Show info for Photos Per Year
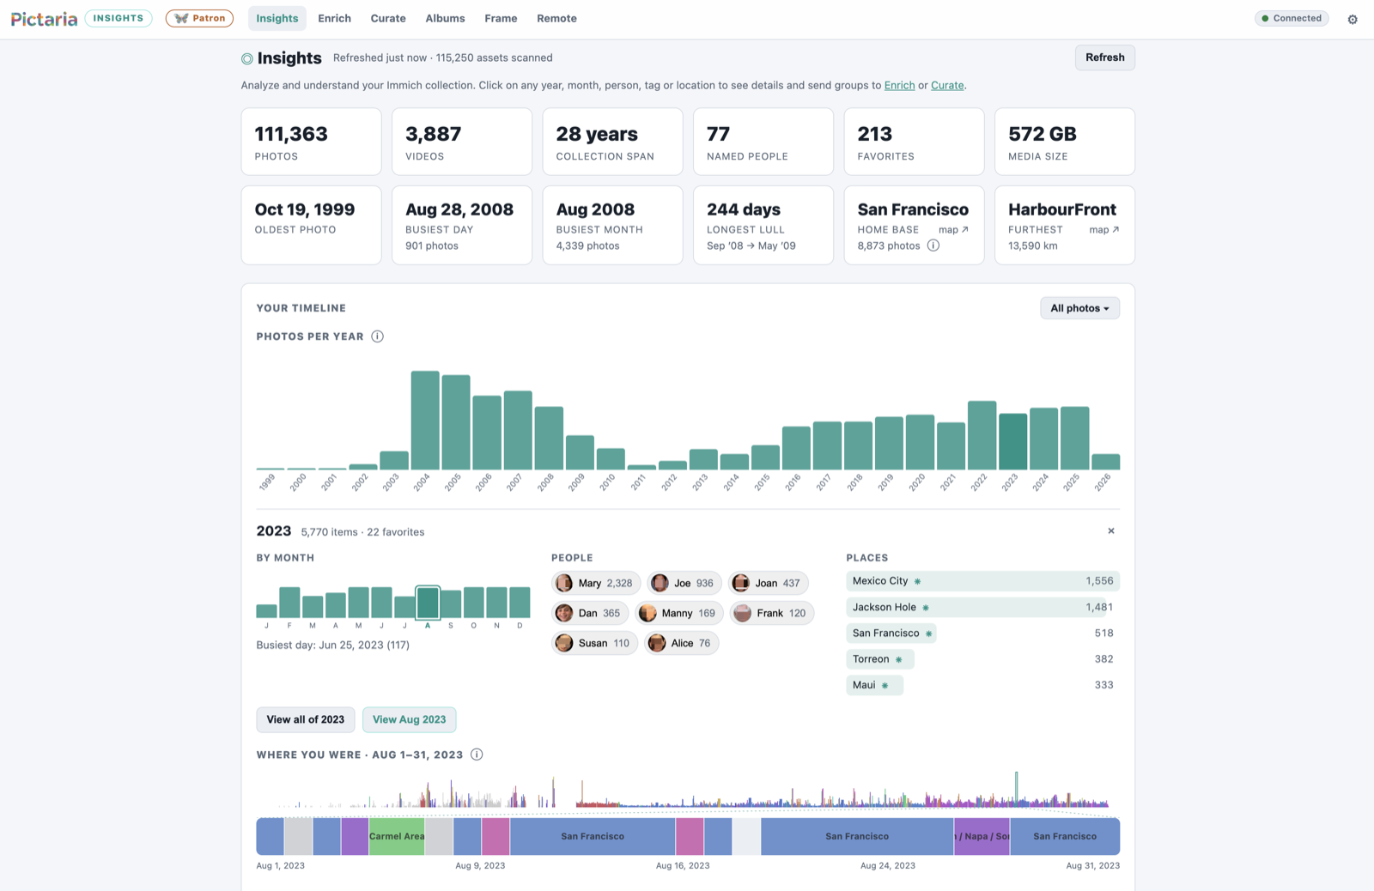 pos(377,336)
